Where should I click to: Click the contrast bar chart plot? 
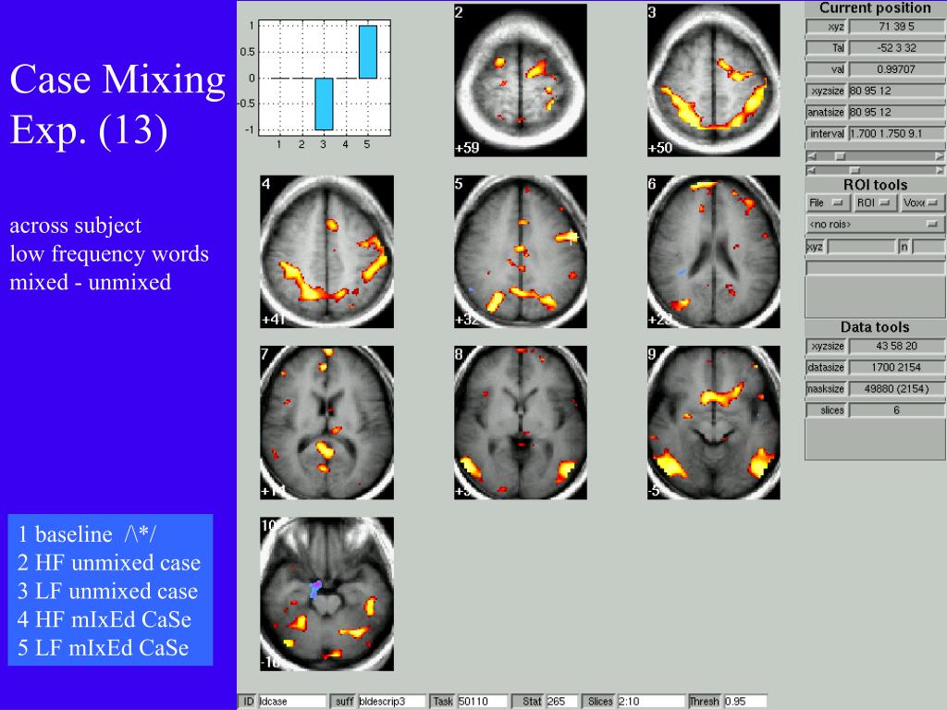(325, 78)
